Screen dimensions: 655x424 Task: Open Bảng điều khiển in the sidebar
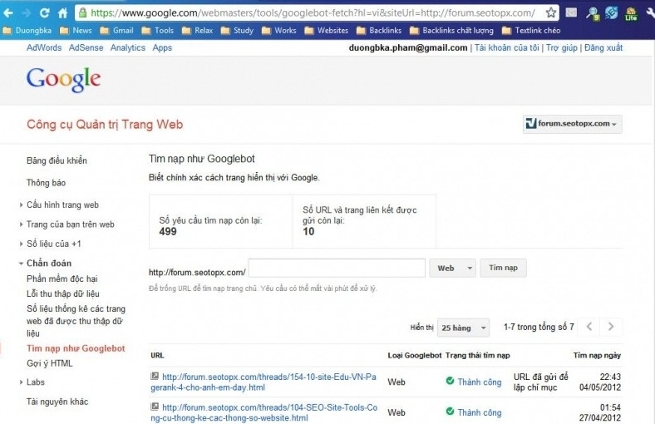tap(57, 160)
